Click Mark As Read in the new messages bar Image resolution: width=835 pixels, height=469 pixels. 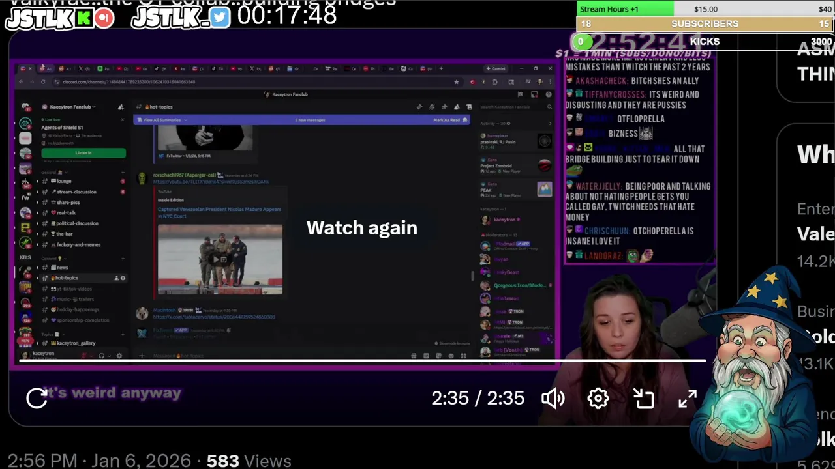point(450,120)
